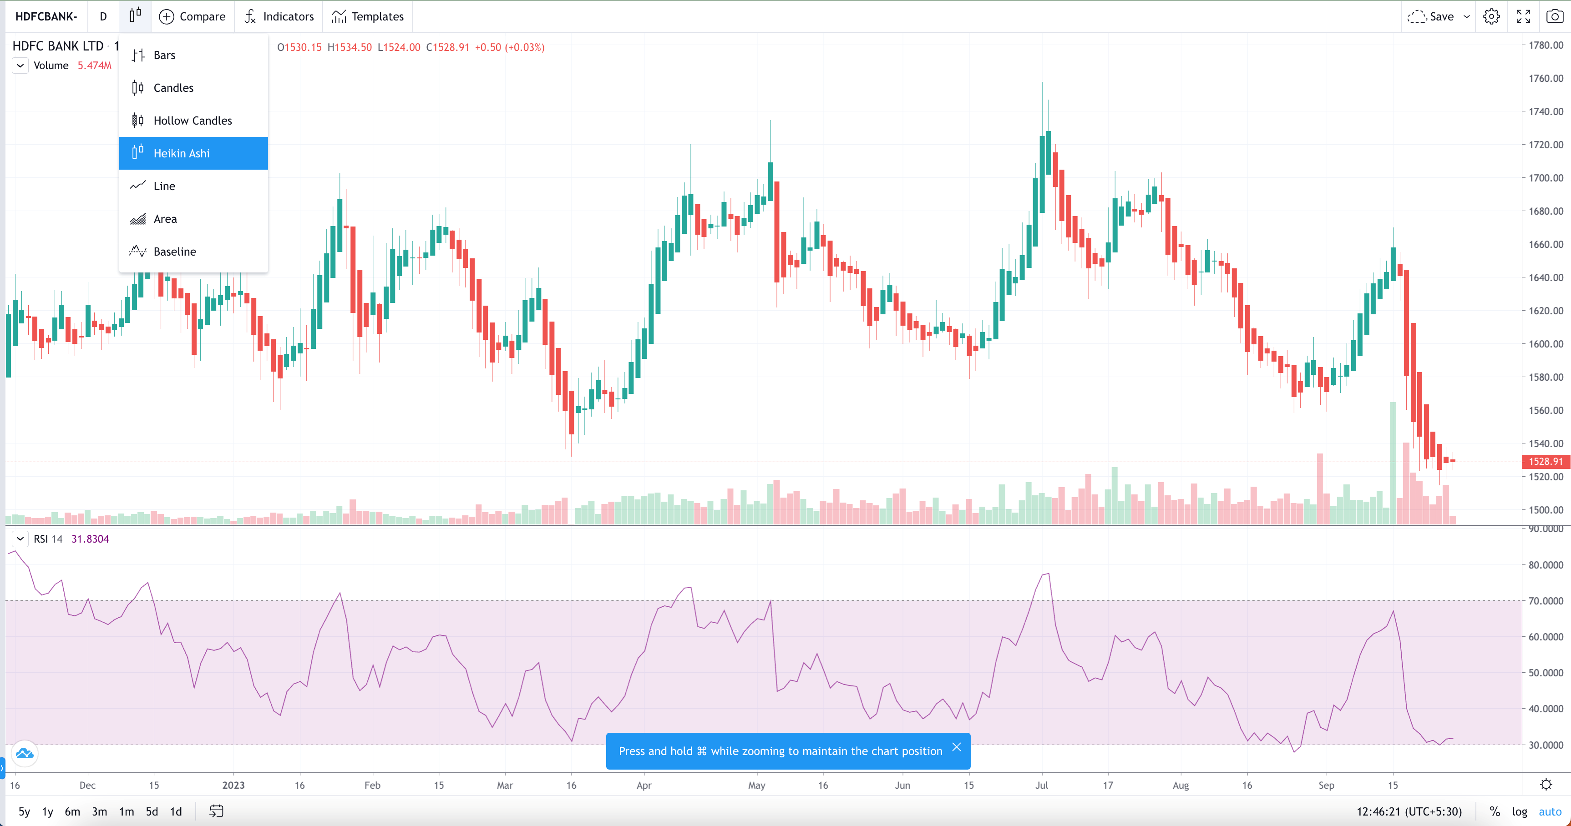Click the TradingView logo badge

[25, 754]
